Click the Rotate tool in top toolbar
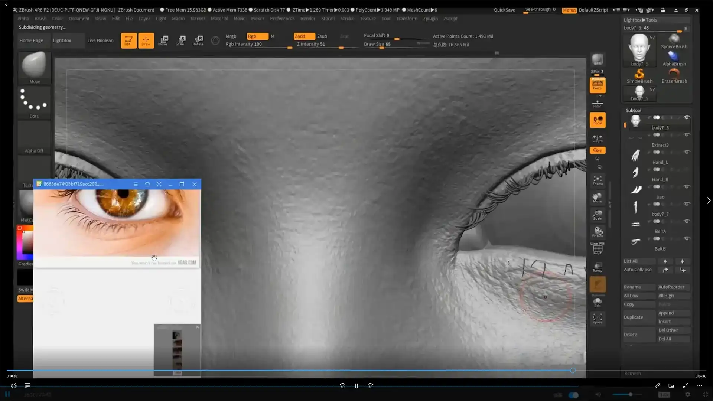This screenshot has height=401, width=713. (x=198, y=40)
